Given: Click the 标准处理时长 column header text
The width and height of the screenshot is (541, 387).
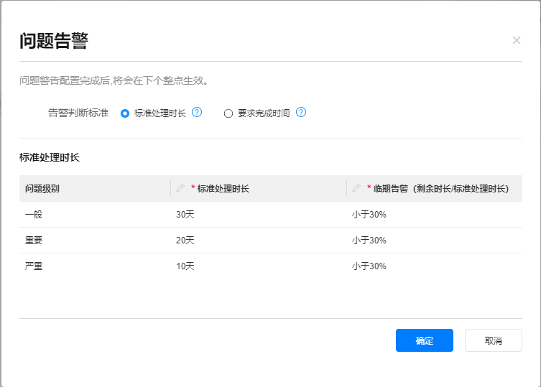Looking at the screenshot, I should tap(223, 188).
